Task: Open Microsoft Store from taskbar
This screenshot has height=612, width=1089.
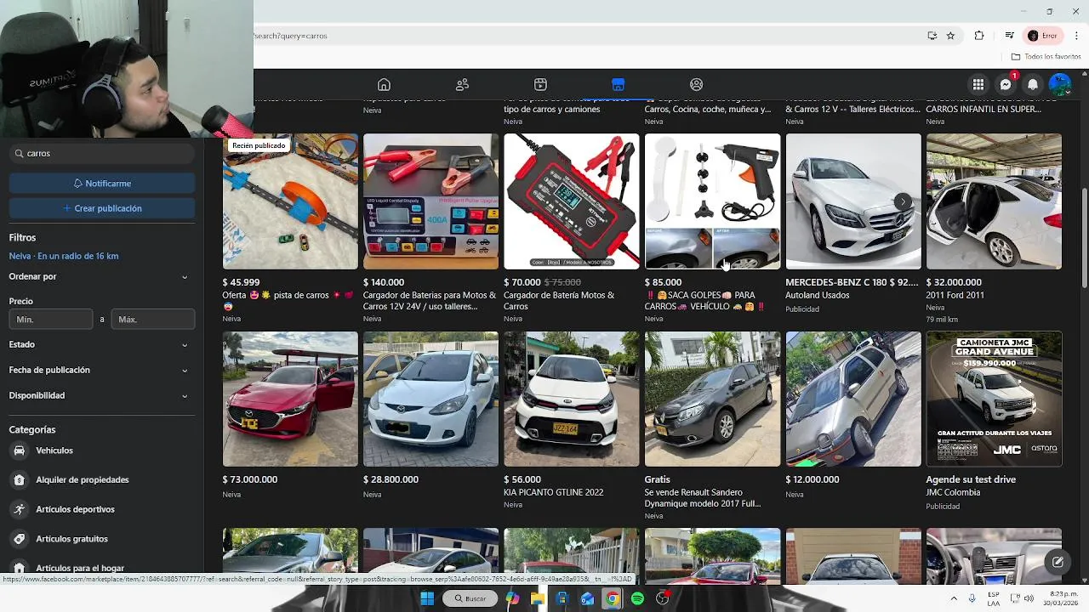Action: 562,598
